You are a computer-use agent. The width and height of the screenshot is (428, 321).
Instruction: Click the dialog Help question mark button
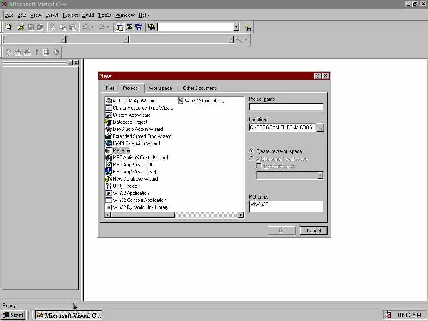[318, 76]
